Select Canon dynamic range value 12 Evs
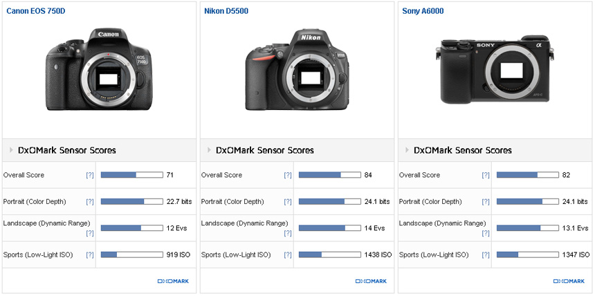 tap(177, 228)
